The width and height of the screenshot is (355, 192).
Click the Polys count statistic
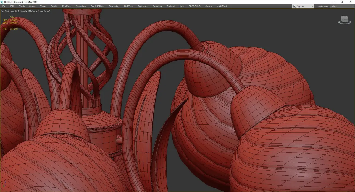pyautogui.click(x=10, y=20)
